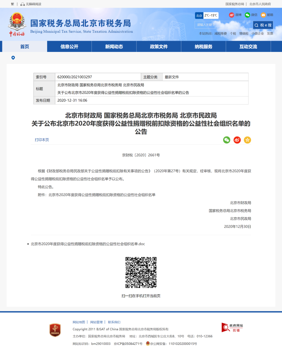This screenshot has height=350, width=282.
Task: Click the 京公网安备 11010202000015号 record text
Action: [x=173, y=344]
